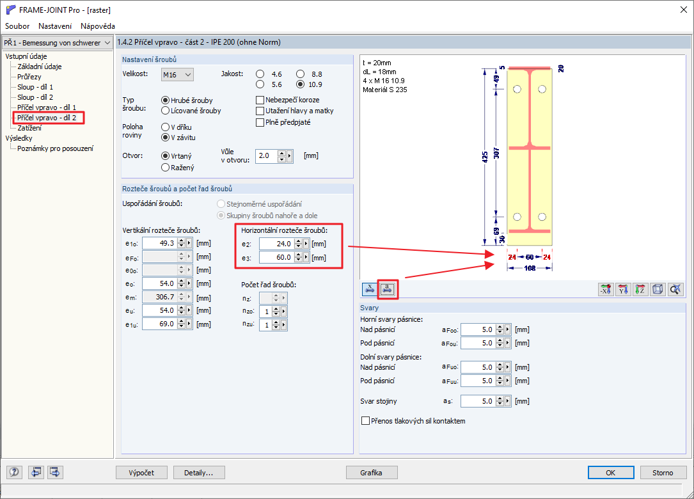Select bolt grade 4.6

pyautogui.click(x=260, y=74)
